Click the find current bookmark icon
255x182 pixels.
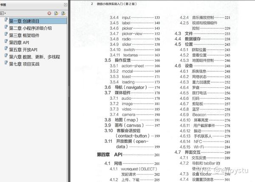pyautogui.click(x=63, y=13)
